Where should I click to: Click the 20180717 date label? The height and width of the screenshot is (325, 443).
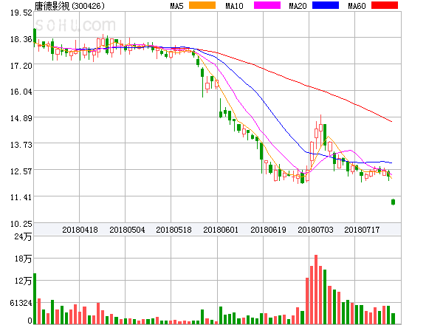pyautogui.click(x=362, y=230)
